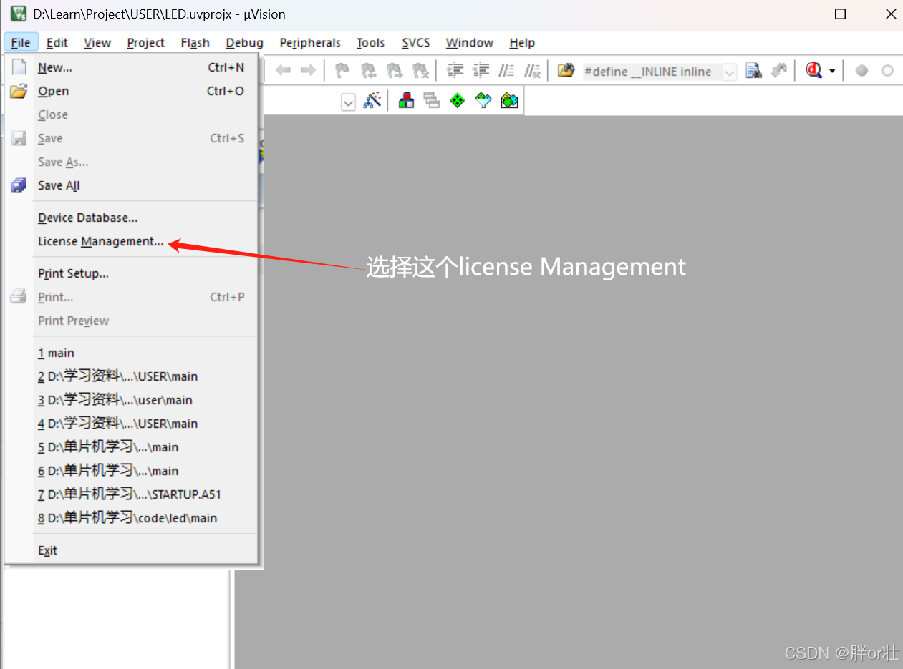Expand the debug icon dropdown arrow
The image size is (903, 669).
click(832, 71)
